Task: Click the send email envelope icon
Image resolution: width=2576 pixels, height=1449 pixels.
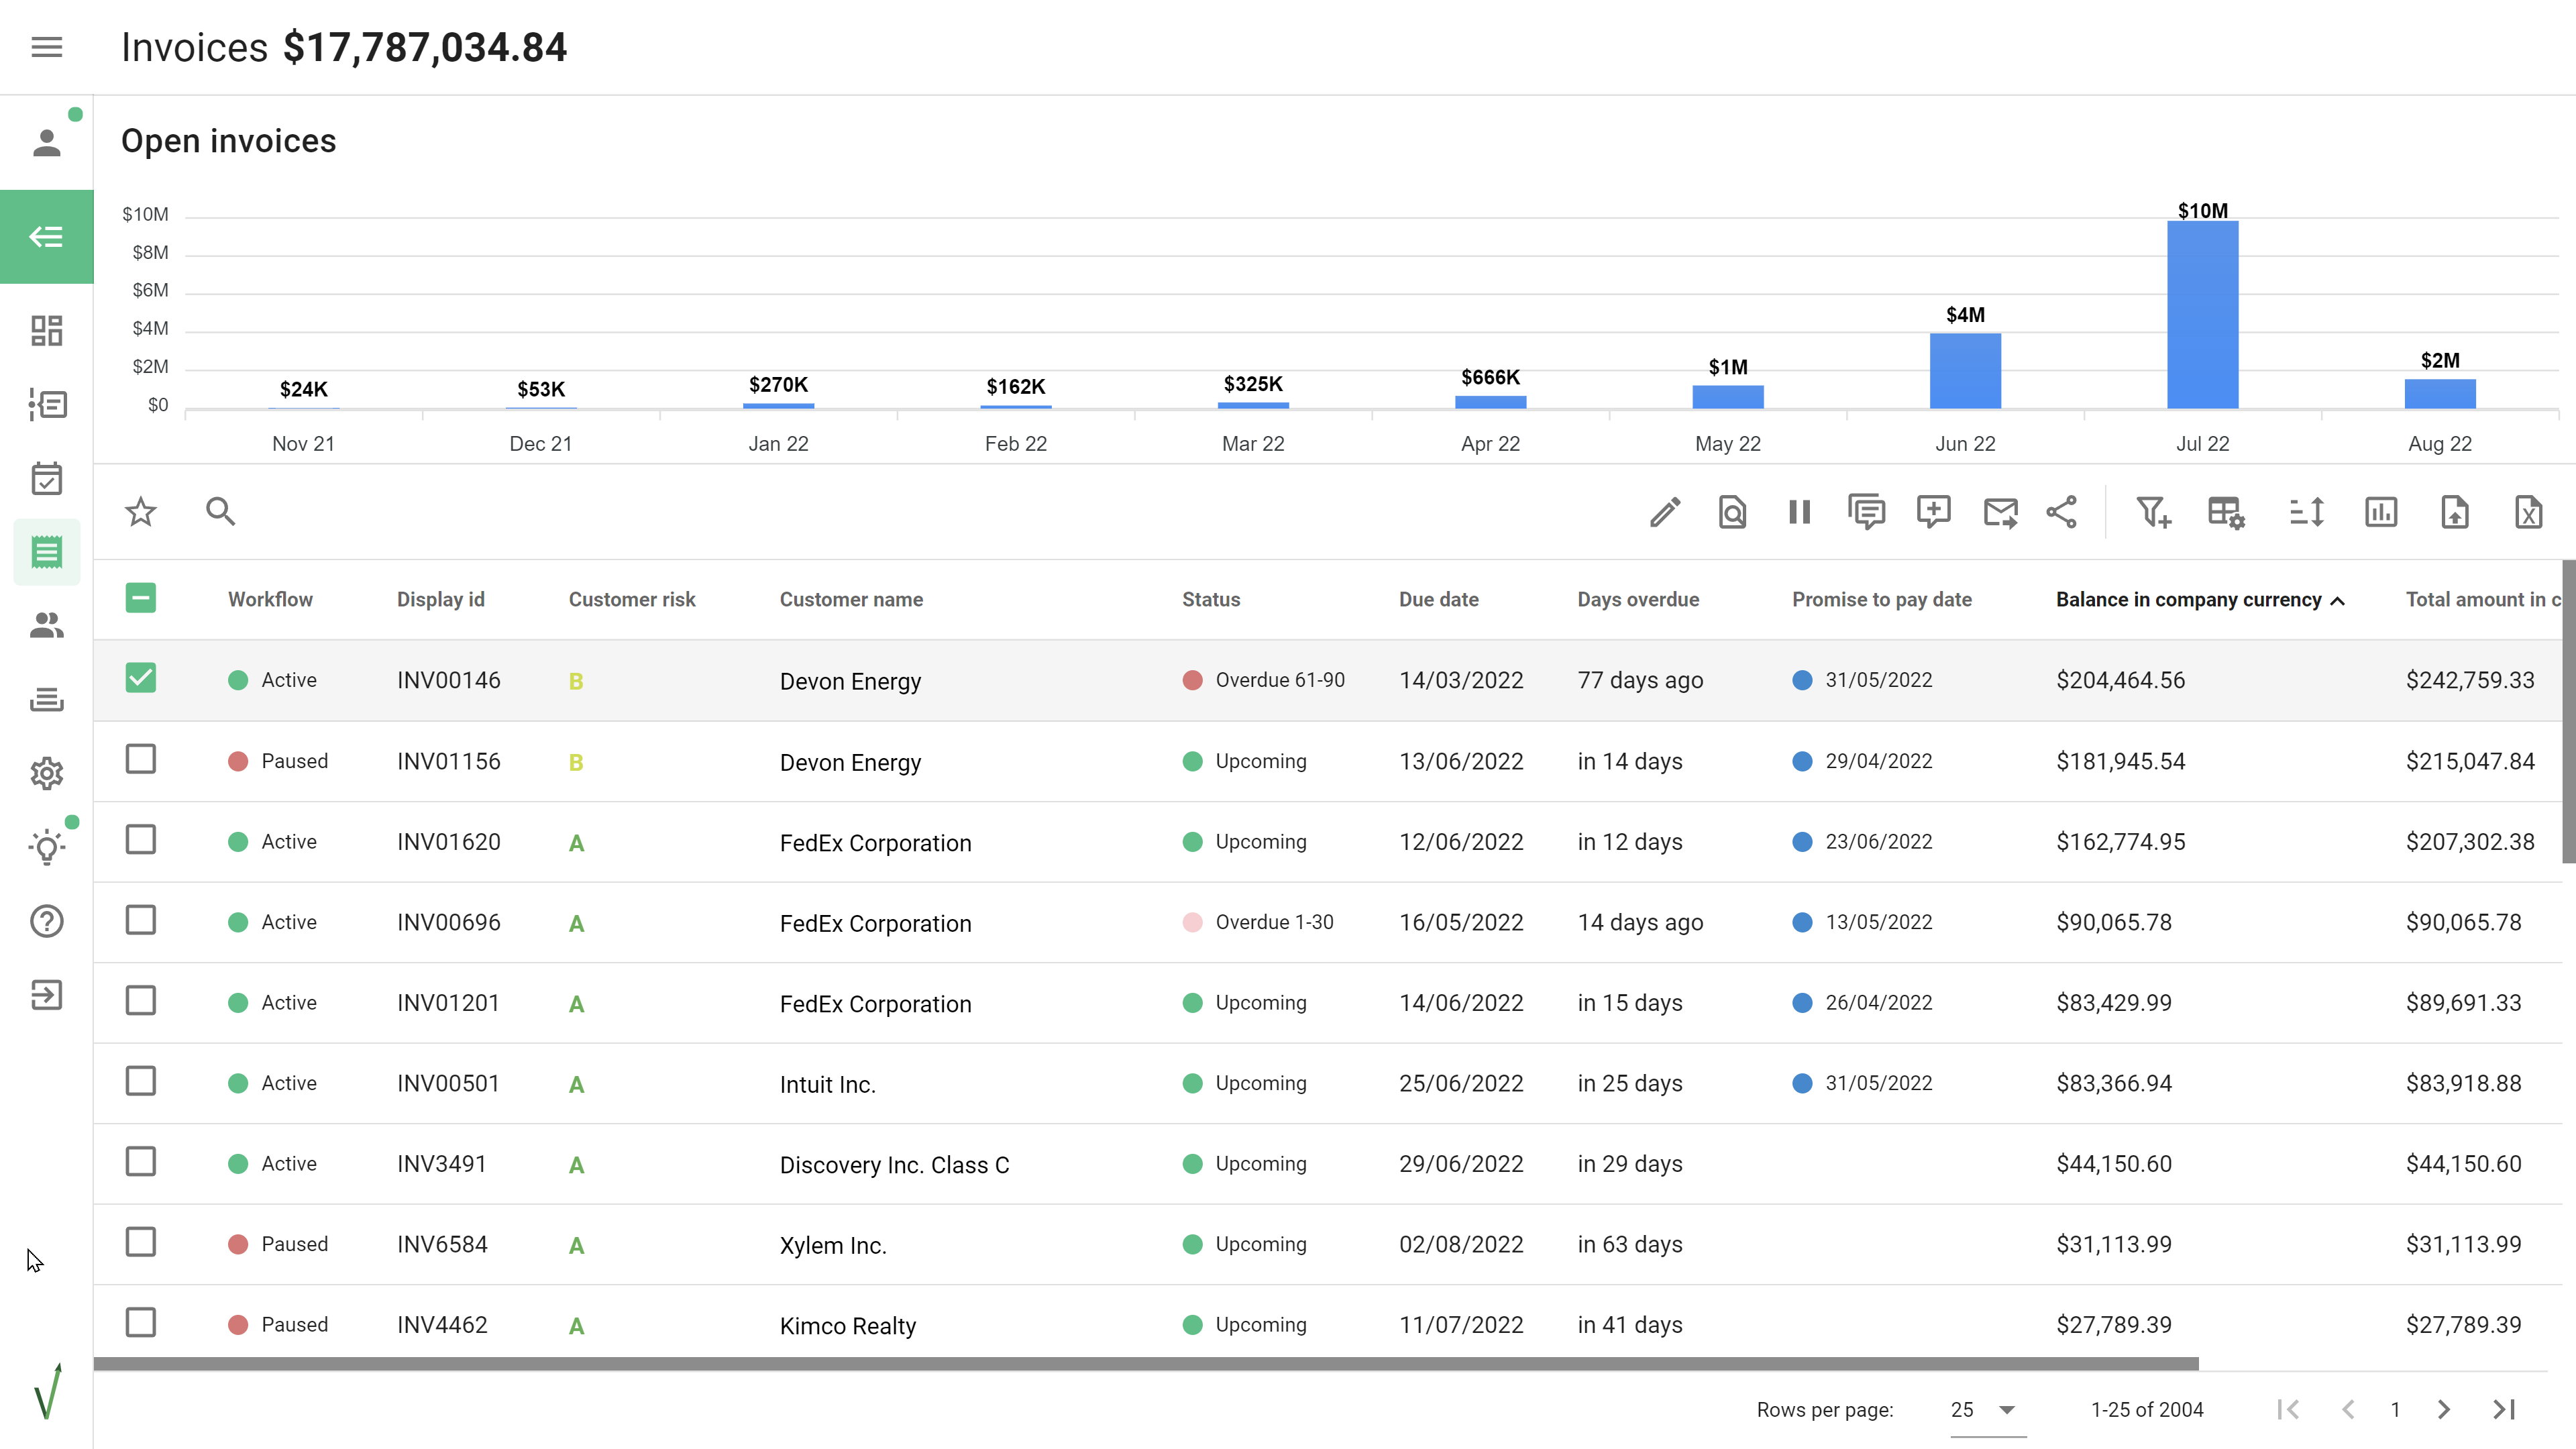Action: (x=2000, y=512)
